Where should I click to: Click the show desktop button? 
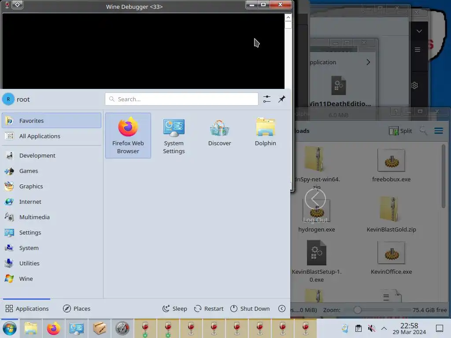point(439,328)
